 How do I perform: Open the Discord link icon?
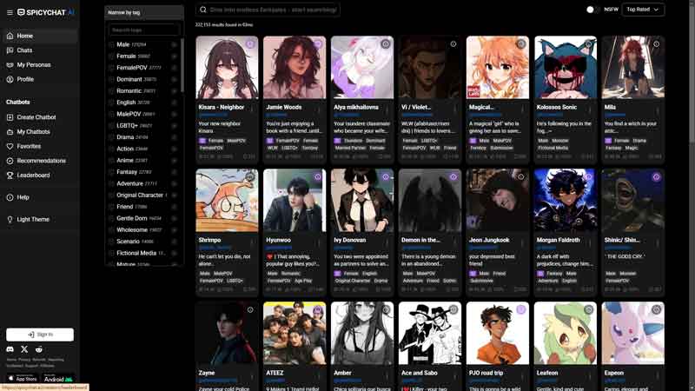point(10,349)
